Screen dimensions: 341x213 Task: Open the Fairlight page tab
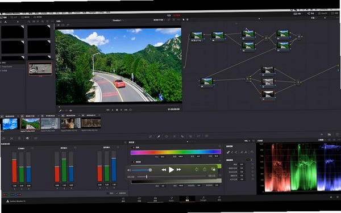203,198
